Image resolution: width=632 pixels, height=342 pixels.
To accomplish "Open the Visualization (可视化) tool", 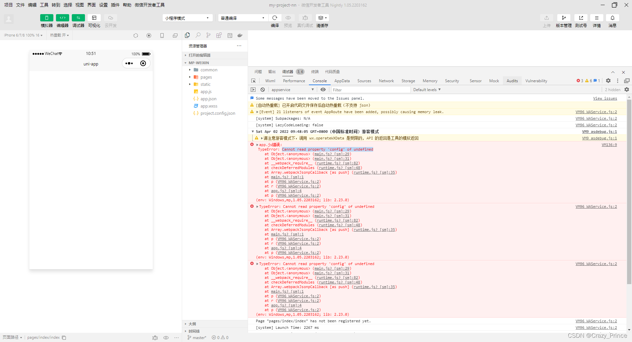I will click(x=94, y=18).
